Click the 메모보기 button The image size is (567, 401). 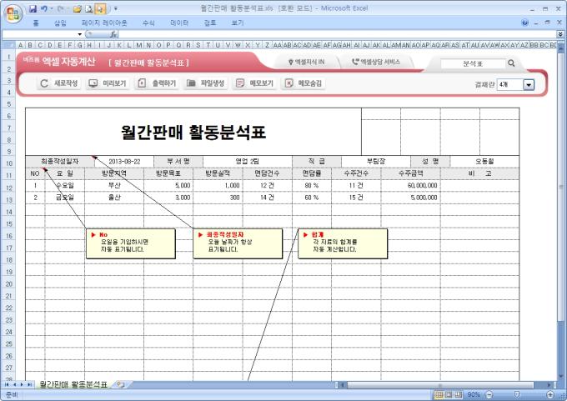click(254, 83)
